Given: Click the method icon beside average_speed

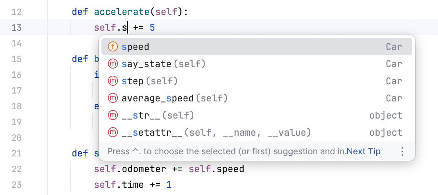Looking at the screenshot, I should (x=113, y=98).
